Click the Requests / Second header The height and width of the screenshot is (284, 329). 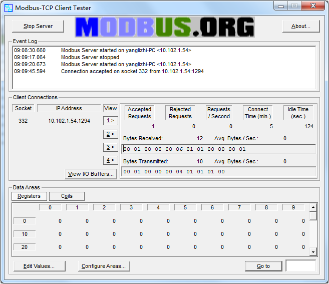(219, 113)
